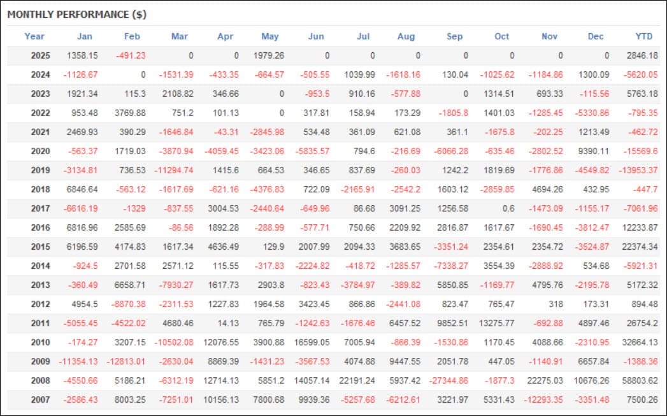Click the Nov column header
The height and width of the screenshot is (416, 667).
click(x=549, y=36)
